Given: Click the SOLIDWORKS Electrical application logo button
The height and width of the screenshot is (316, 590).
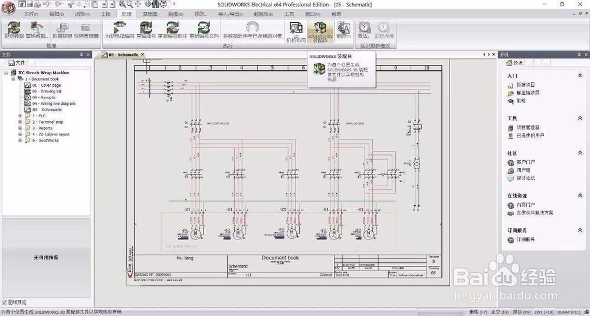Looking at the screenshot, I should coord(8,8).
